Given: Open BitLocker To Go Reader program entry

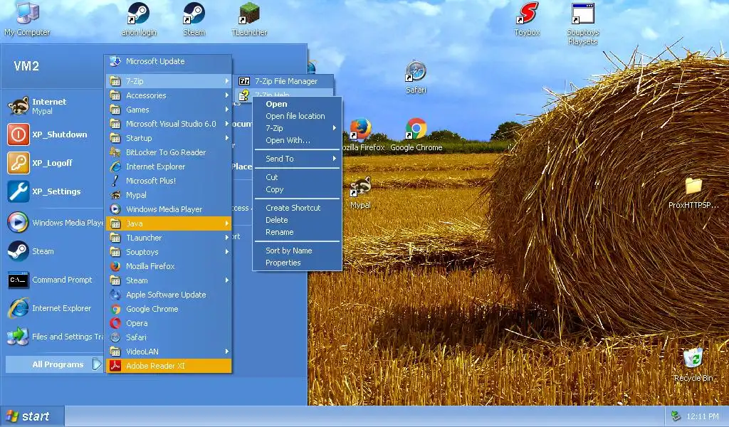Looking at the screenshot, I should 168,152.
